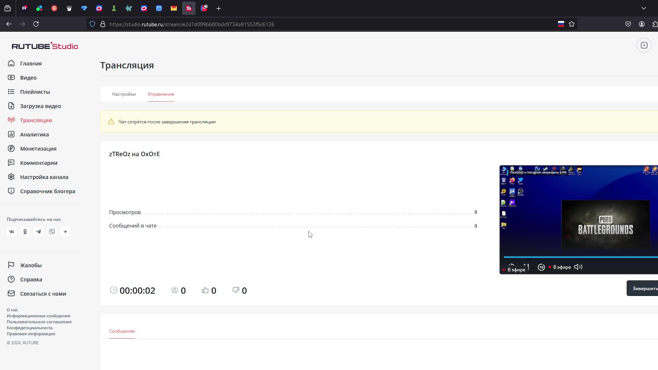Click the stream title zTReOz на ОхОтЕ

point(134,154)
